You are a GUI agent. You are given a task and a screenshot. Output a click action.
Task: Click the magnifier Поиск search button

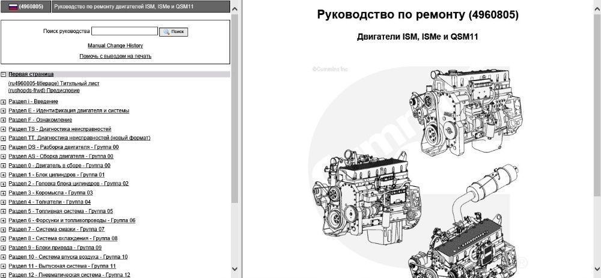174,31
